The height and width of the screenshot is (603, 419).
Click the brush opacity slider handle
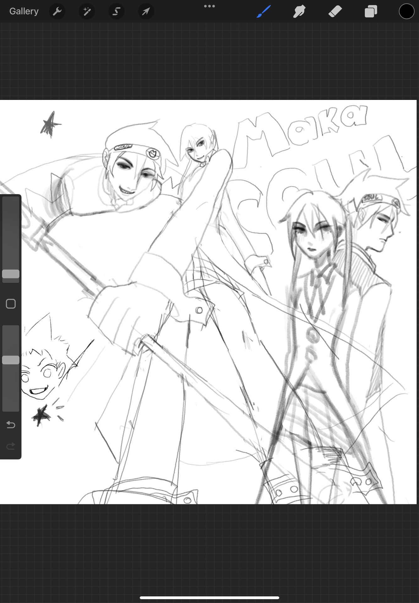(x=11, y=360)
